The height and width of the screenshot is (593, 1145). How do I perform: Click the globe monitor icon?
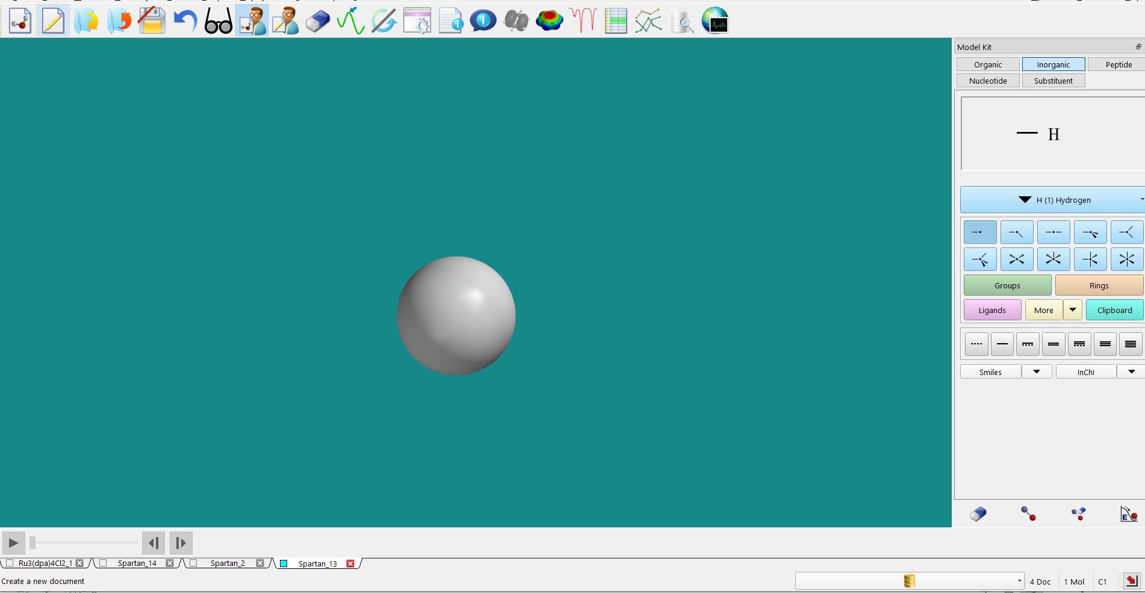pyautogui.click(x=715, y=20)
